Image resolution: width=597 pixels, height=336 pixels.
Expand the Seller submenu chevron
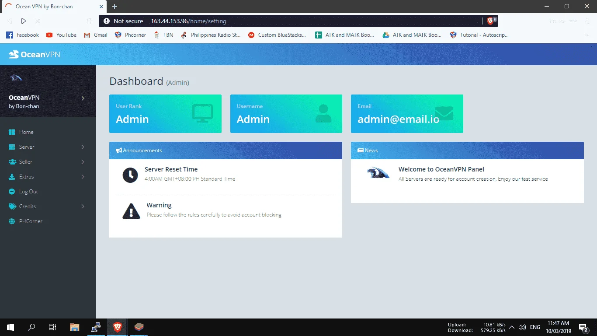[x=83, y=162]
